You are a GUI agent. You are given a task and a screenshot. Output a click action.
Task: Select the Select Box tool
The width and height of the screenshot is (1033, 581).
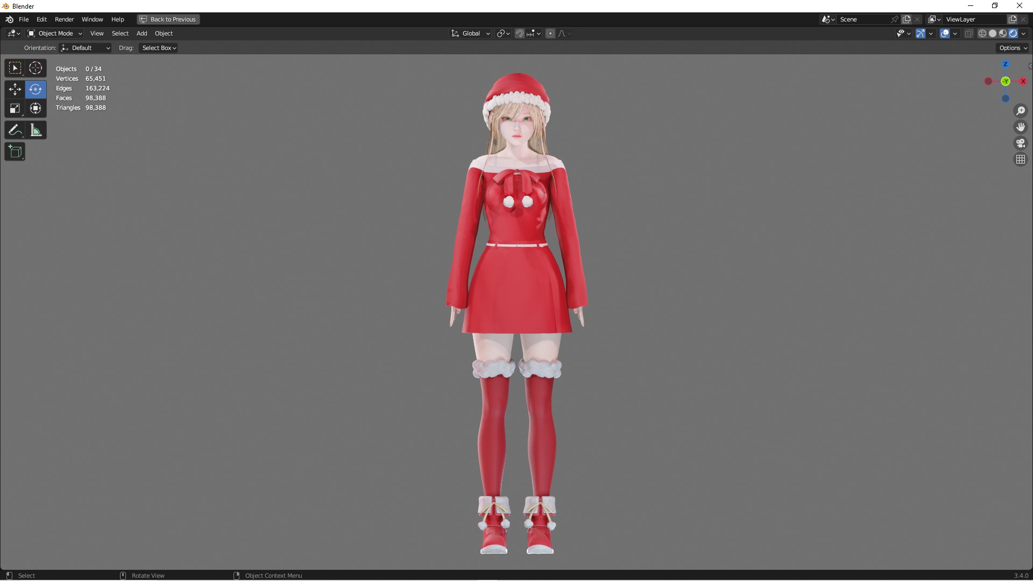click(x=15, y=68)
